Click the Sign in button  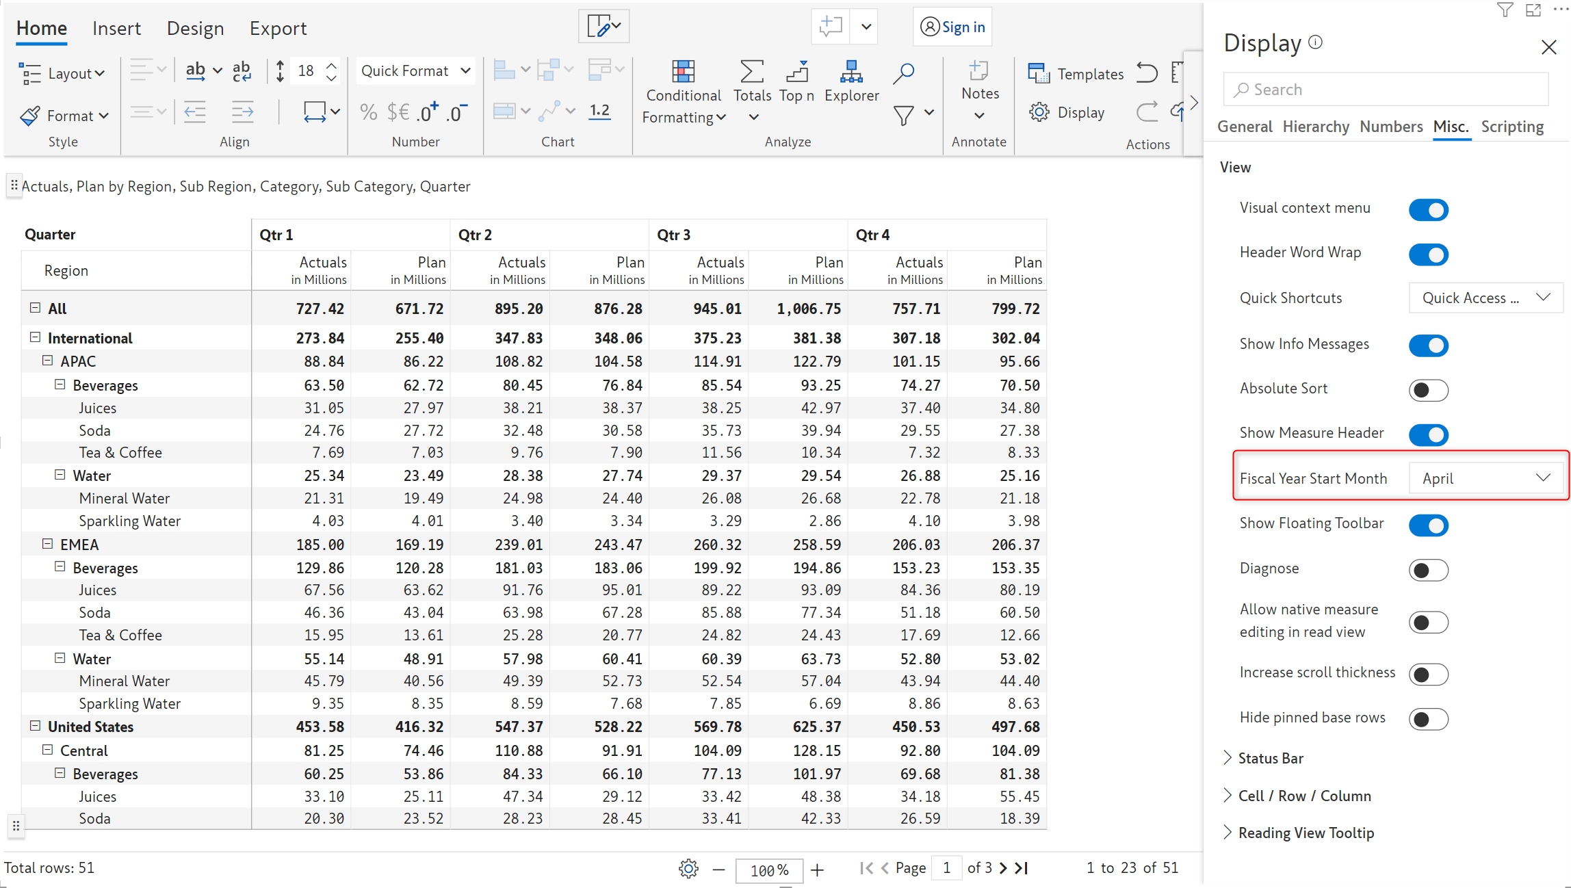(952, 27)
